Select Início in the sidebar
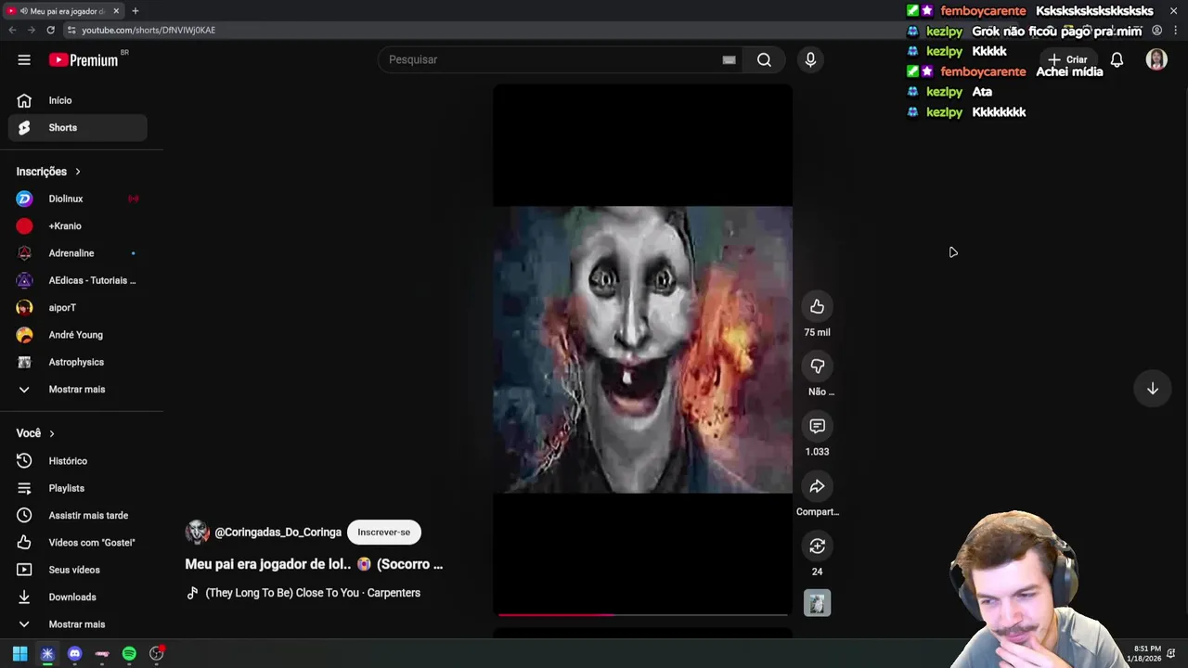 coord(78,100)
